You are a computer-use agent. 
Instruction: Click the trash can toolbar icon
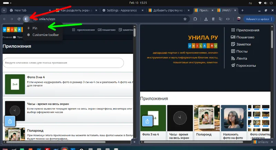[213, 19]
